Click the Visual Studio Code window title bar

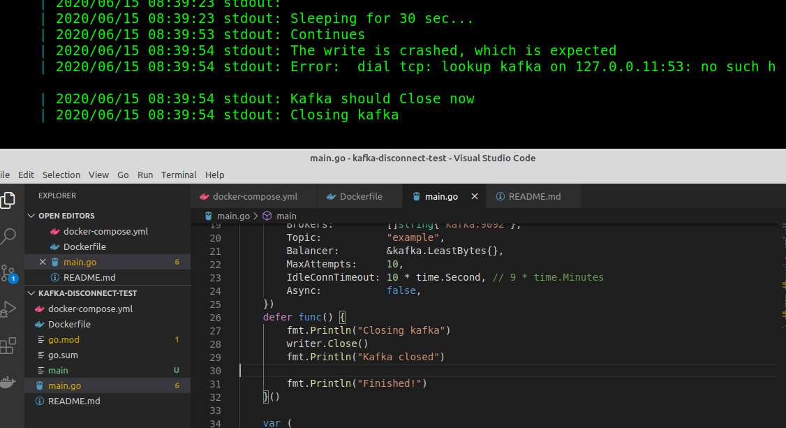(422, 158)
